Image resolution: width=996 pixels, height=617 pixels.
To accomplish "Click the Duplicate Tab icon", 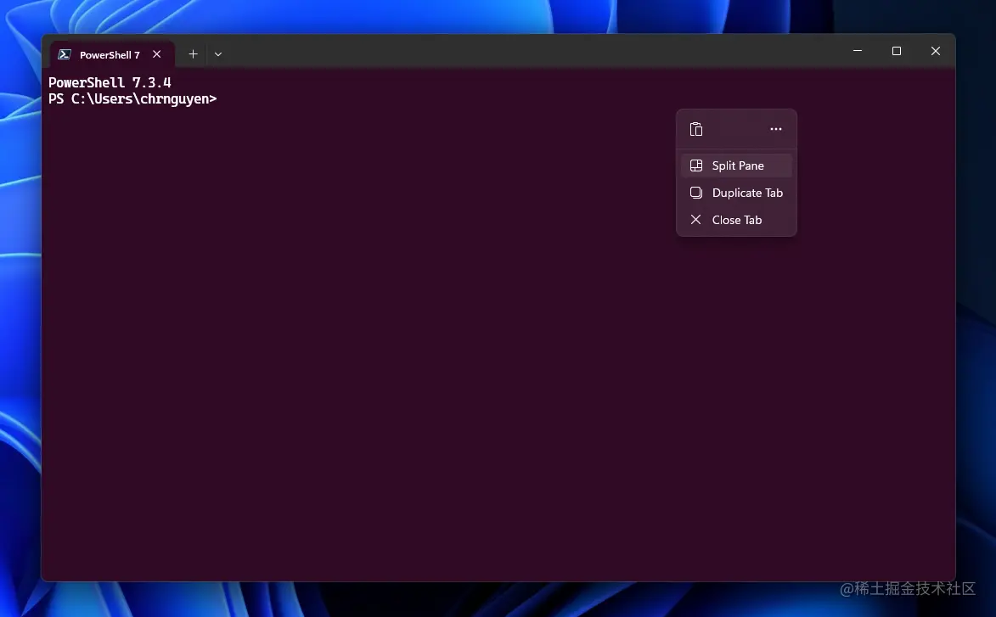I will click(696, 193).
